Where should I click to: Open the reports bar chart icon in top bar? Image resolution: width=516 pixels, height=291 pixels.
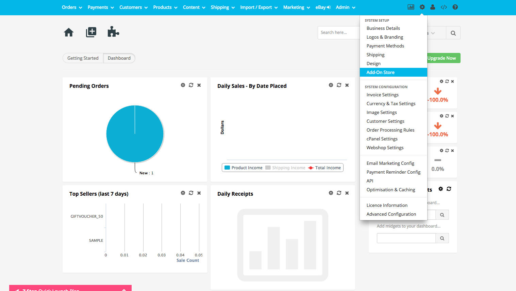[411, 7]
